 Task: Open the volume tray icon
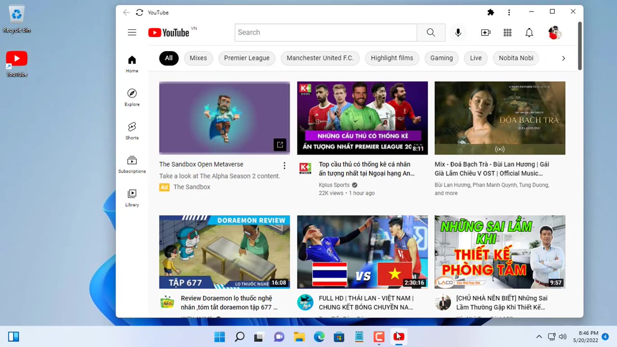click(x=563, y=336)
